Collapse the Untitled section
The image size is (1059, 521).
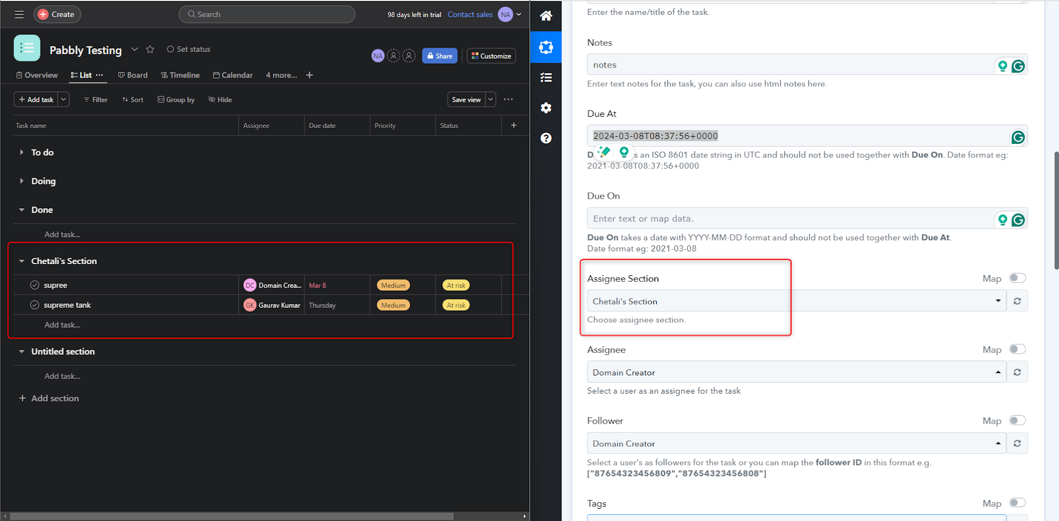click(22, 352)
